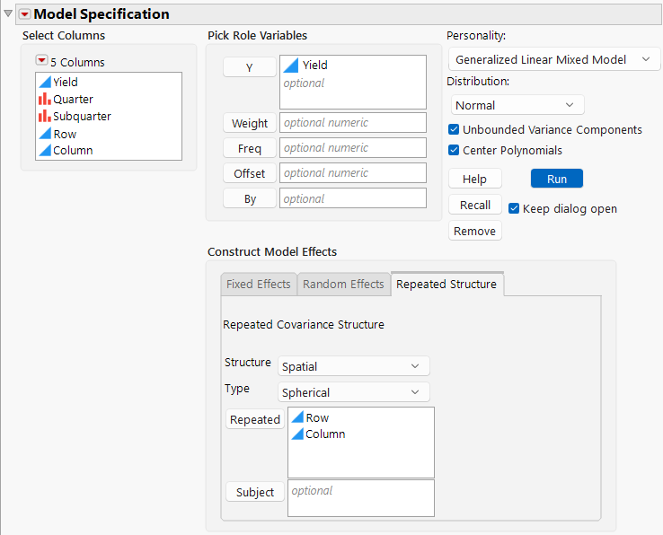663x535 pixels.
Task: Switch to the Fixed Effects tab
Action: coord(259,284)
